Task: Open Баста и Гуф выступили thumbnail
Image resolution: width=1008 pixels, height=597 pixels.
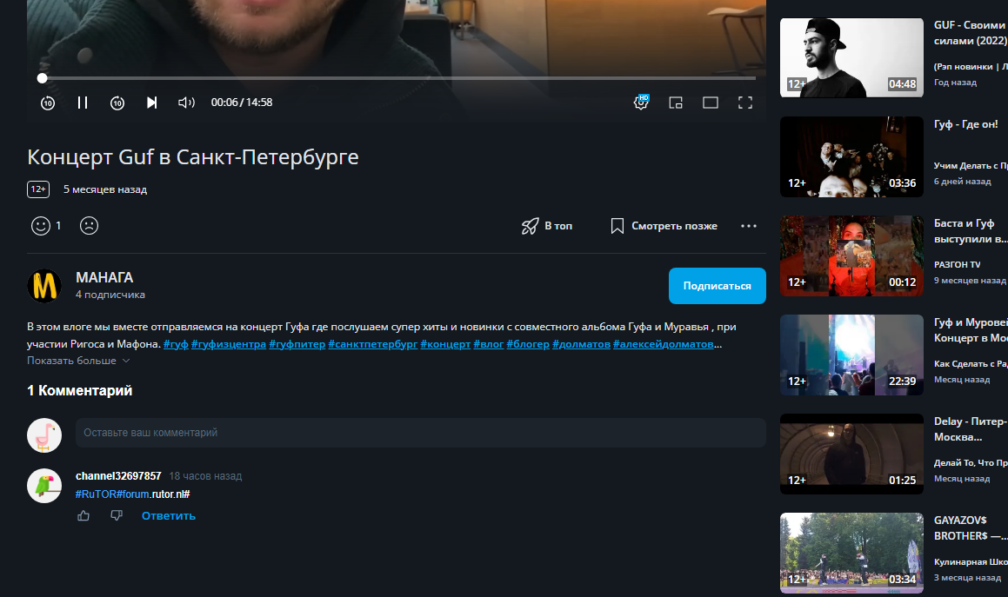Action: coord(851,255)
